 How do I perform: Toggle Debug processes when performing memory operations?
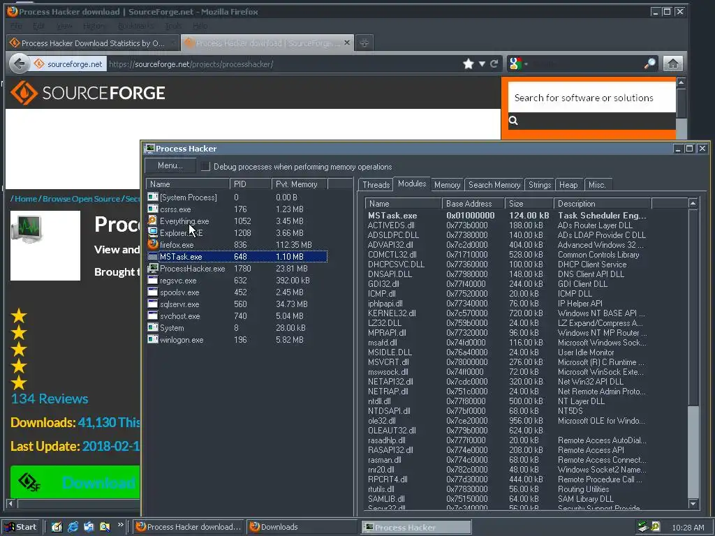206,166
